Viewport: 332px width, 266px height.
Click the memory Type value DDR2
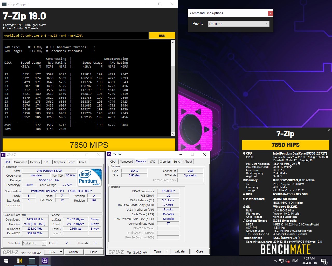(135, 171)
